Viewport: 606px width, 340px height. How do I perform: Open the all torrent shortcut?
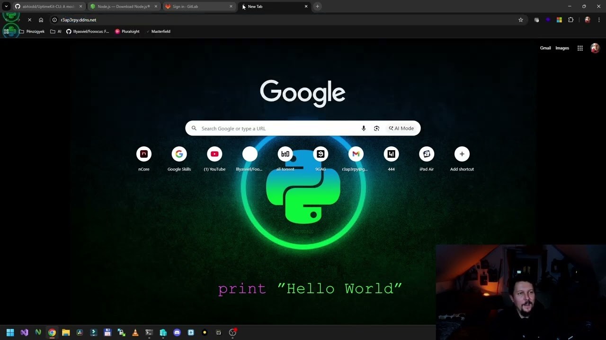(x=285, y=159)
